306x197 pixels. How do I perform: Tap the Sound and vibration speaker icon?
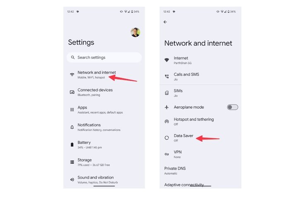pos(72,180)
